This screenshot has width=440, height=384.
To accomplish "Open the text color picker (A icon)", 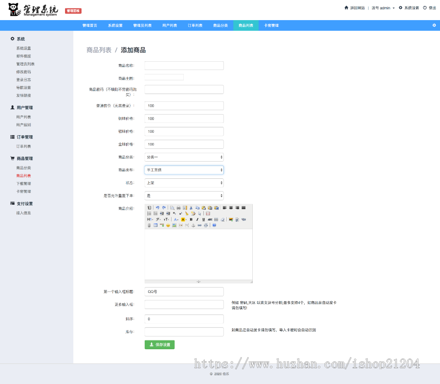I will tap(176, 219).
